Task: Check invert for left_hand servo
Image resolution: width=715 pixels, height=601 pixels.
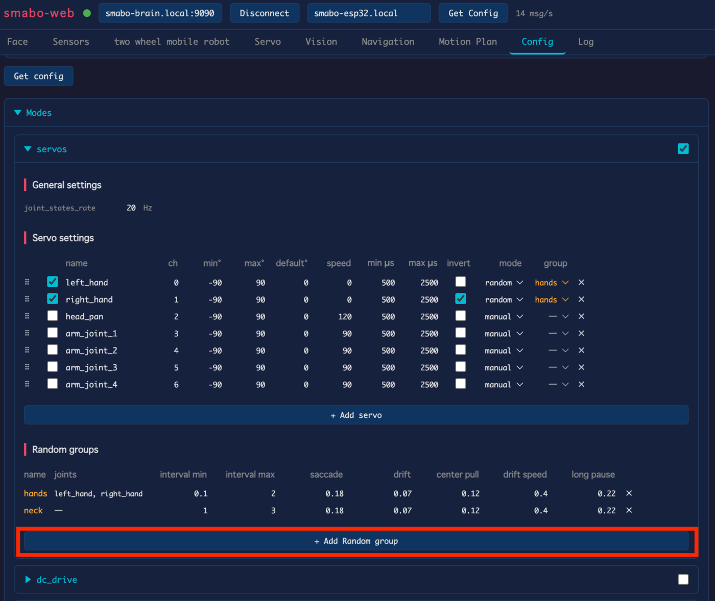Action: point(461,282)
